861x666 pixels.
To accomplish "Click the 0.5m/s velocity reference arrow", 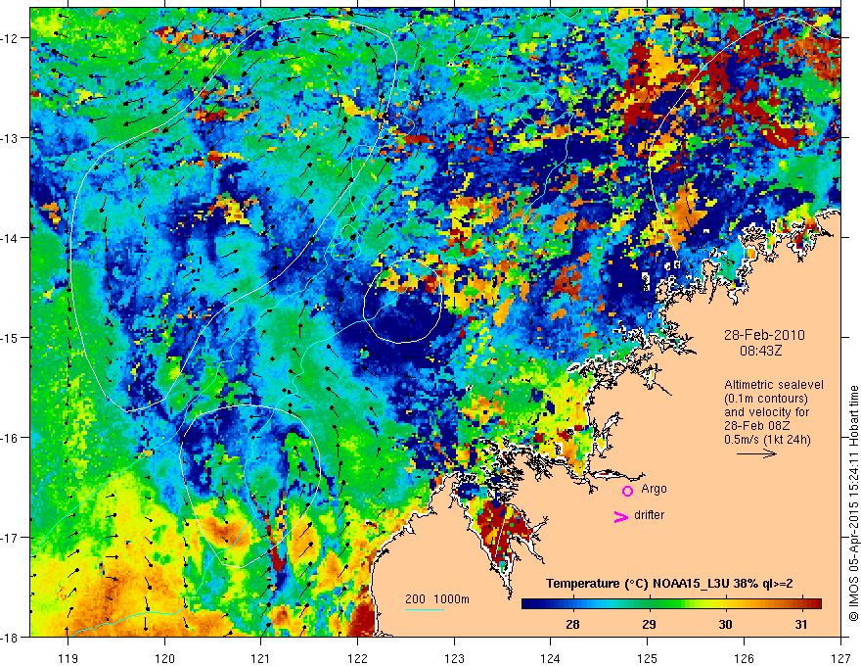I will (x=756, y=453).
